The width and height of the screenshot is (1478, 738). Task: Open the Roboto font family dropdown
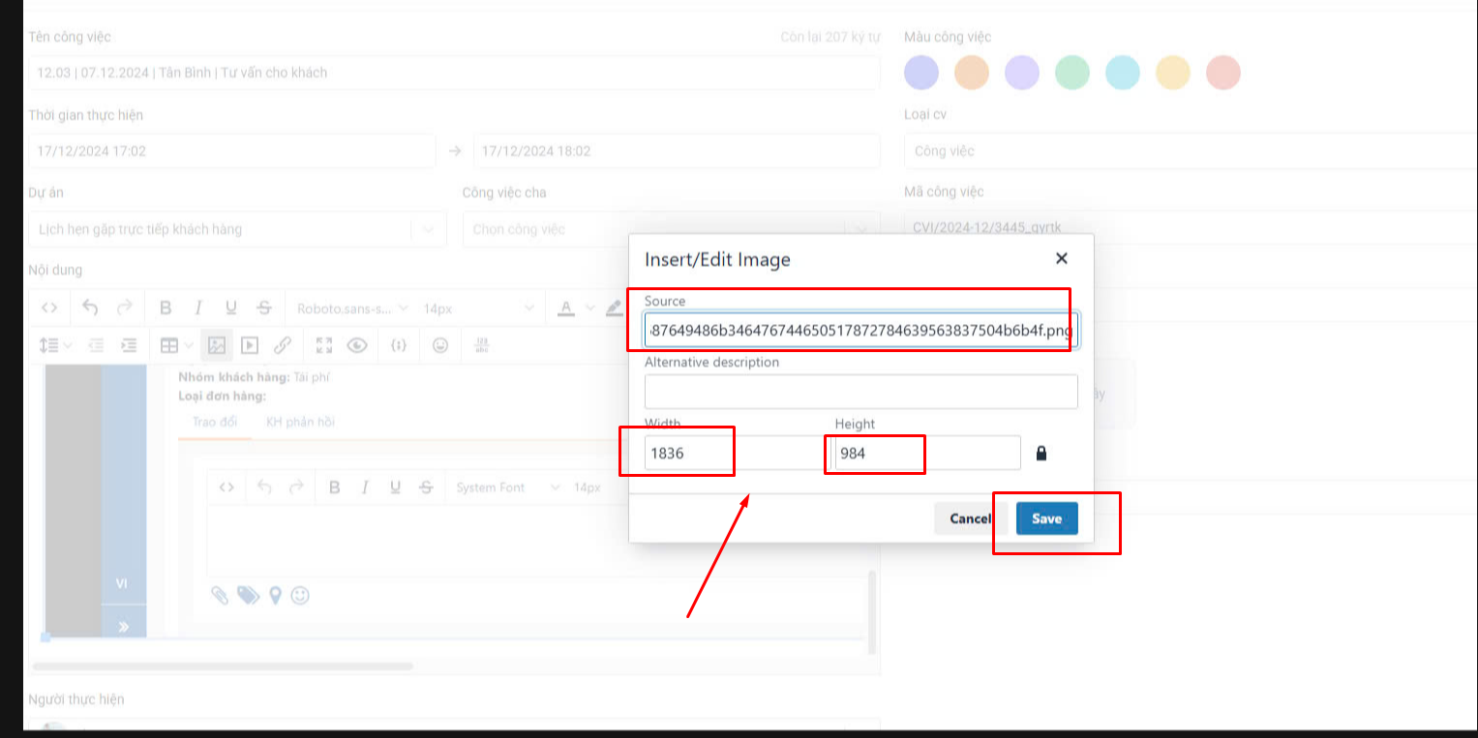click(x=352, y=309)
